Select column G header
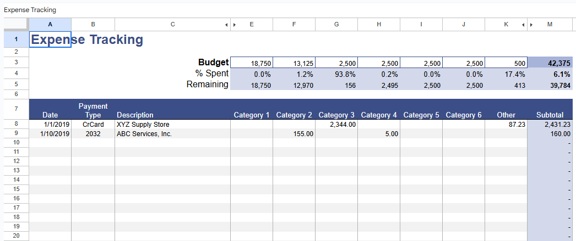The width and height of the screenshot is (576, 241). pos(336,24)
